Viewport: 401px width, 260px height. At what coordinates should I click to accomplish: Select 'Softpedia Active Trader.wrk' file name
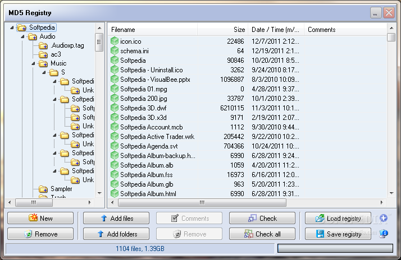[x=157, y=137]
